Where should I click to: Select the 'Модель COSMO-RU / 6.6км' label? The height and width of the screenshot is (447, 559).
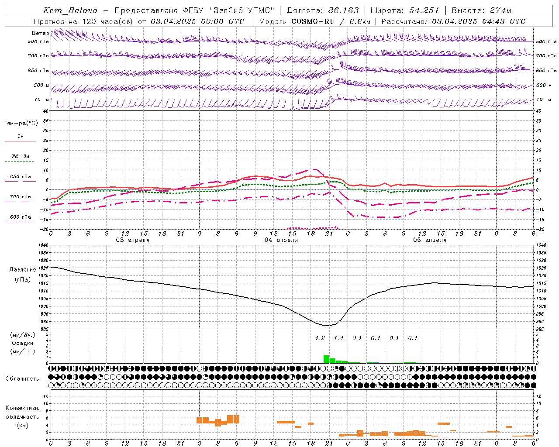pos(315,21)
